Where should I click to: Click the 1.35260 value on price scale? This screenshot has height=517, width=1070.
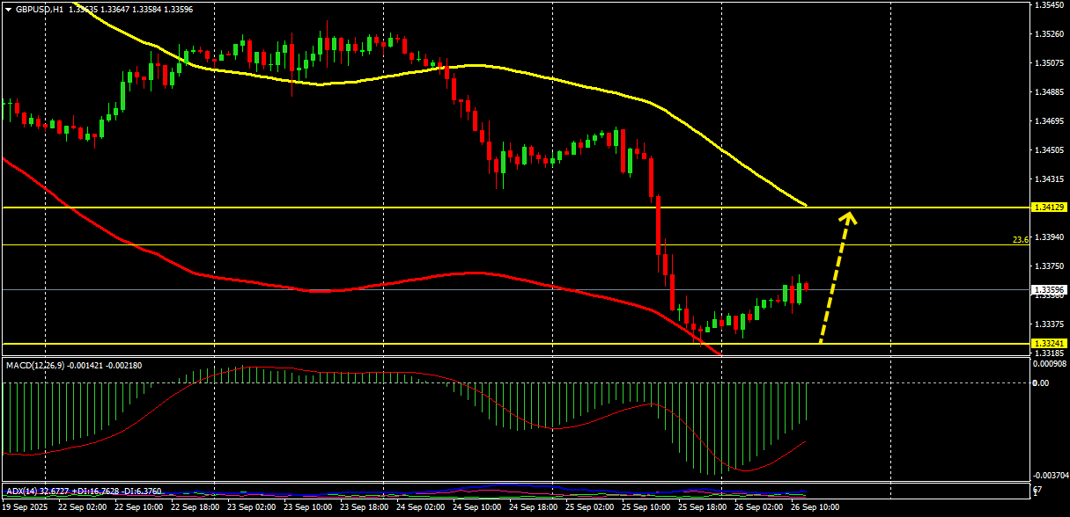pos(1050,34)
